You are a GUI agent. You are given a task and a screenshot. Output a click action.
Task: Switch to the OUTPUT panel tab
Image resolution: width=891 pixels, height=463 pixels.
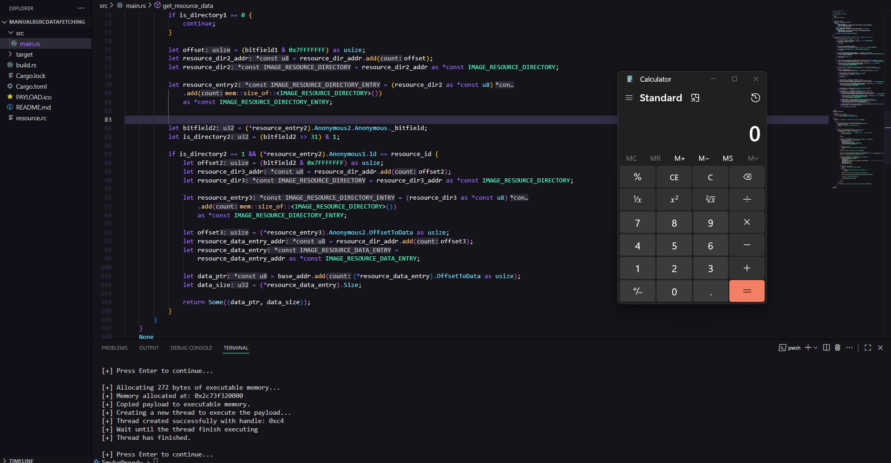(x=149, y=348)
